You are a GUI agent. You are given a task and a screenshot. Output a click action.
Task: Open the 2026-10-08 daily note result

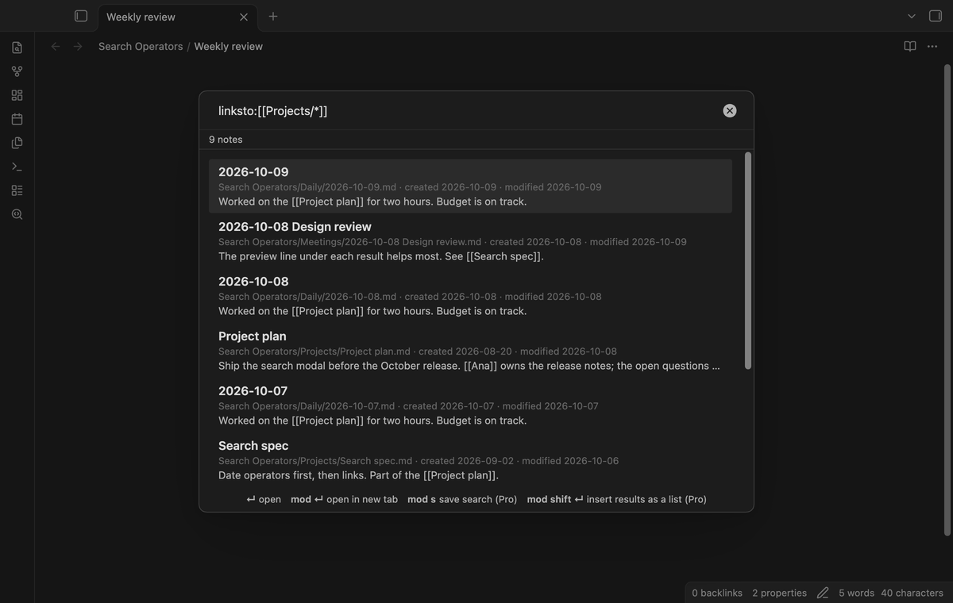click(x=470, y=295)
